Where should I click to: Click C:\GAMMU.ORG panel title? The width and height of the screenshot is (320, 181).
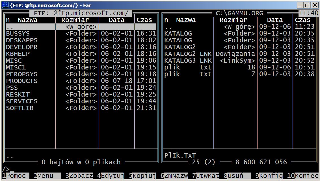[239, 13]
